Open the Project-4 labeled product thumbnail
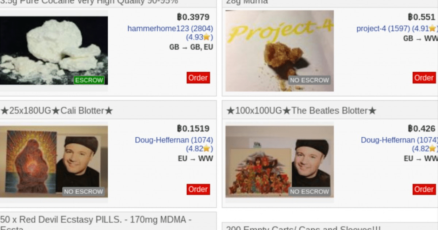438x230 pixels. [x=280, y=50]
